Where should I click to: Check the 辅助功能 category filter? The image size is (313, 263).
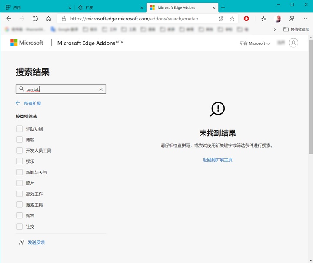pos(20,129)
